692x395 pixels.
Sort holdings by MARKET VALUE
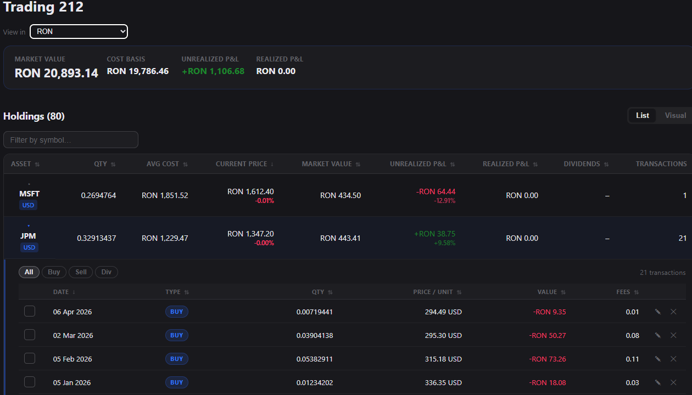coord(331,164)
